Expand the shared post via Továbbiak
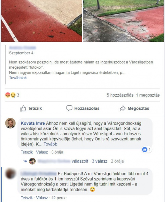The width and height of the screenshot is (165, 202). coord(18,78)
